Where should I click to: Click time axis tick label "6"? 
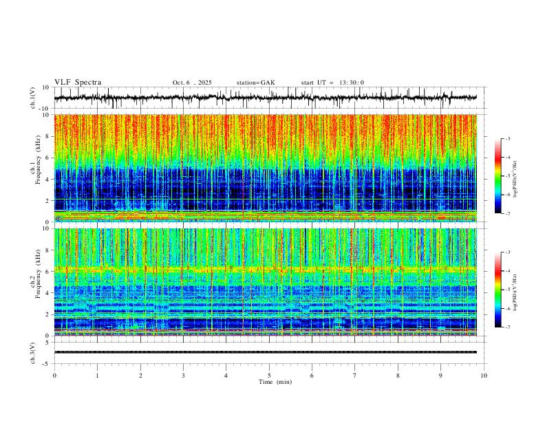click(312, 376)
